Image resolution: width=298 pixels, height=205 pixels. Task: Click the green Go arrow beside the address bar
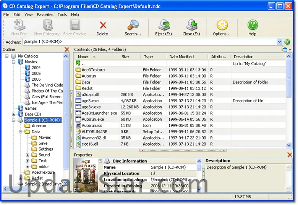click(x=287, y=42)
